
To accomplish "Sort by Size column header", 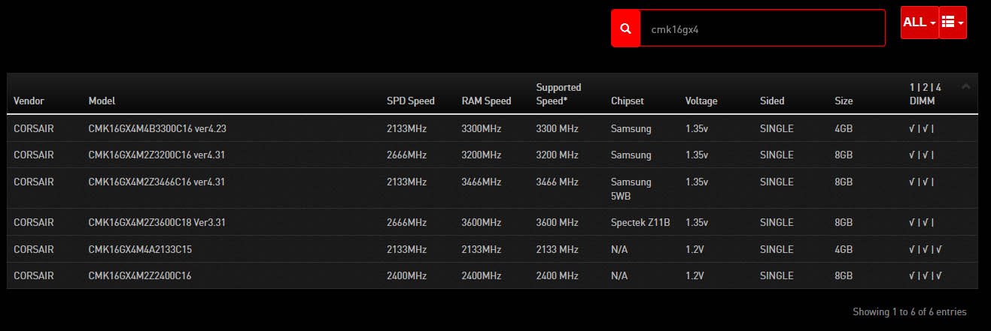I will (x=844, y=101).
